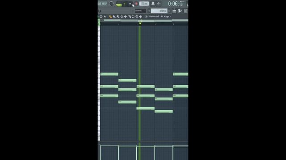Pause playback with the pause button

[125, 4]
